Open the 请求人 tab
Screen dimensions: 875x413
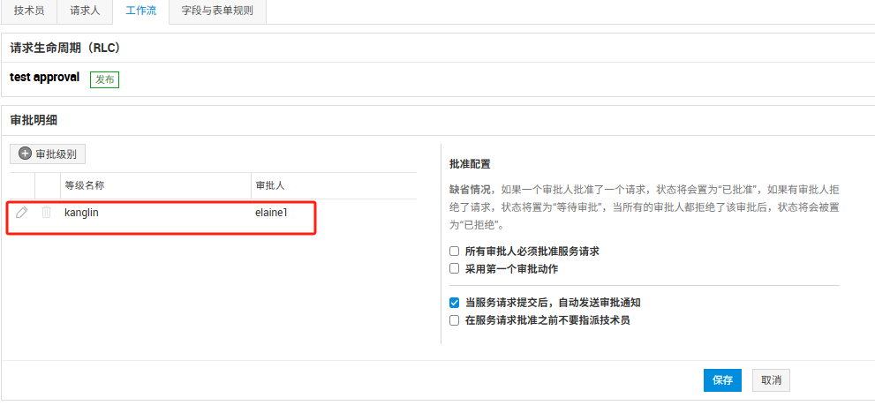(85, 11)
